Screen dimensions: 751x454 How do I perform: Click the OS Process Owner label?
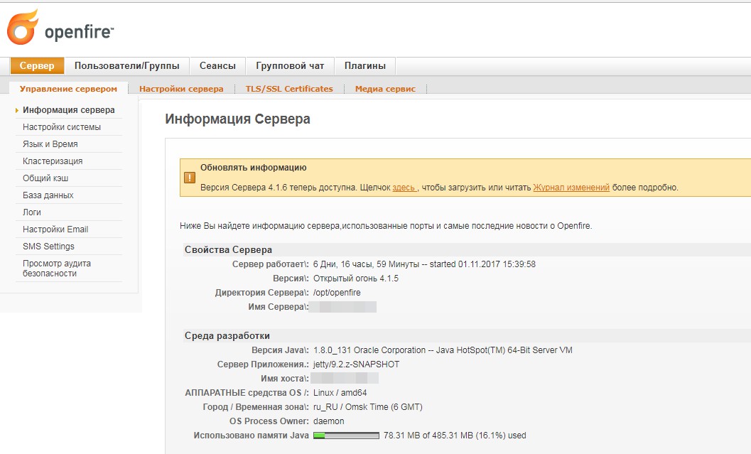tap(269, 421)
